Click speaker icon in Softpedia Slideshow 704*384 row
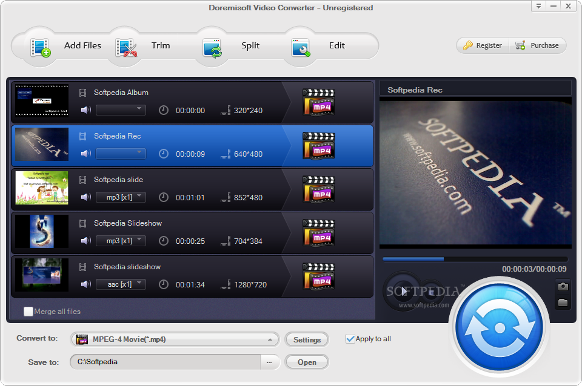This screenshot has height=386, width=582. click(x=85, y=241)
